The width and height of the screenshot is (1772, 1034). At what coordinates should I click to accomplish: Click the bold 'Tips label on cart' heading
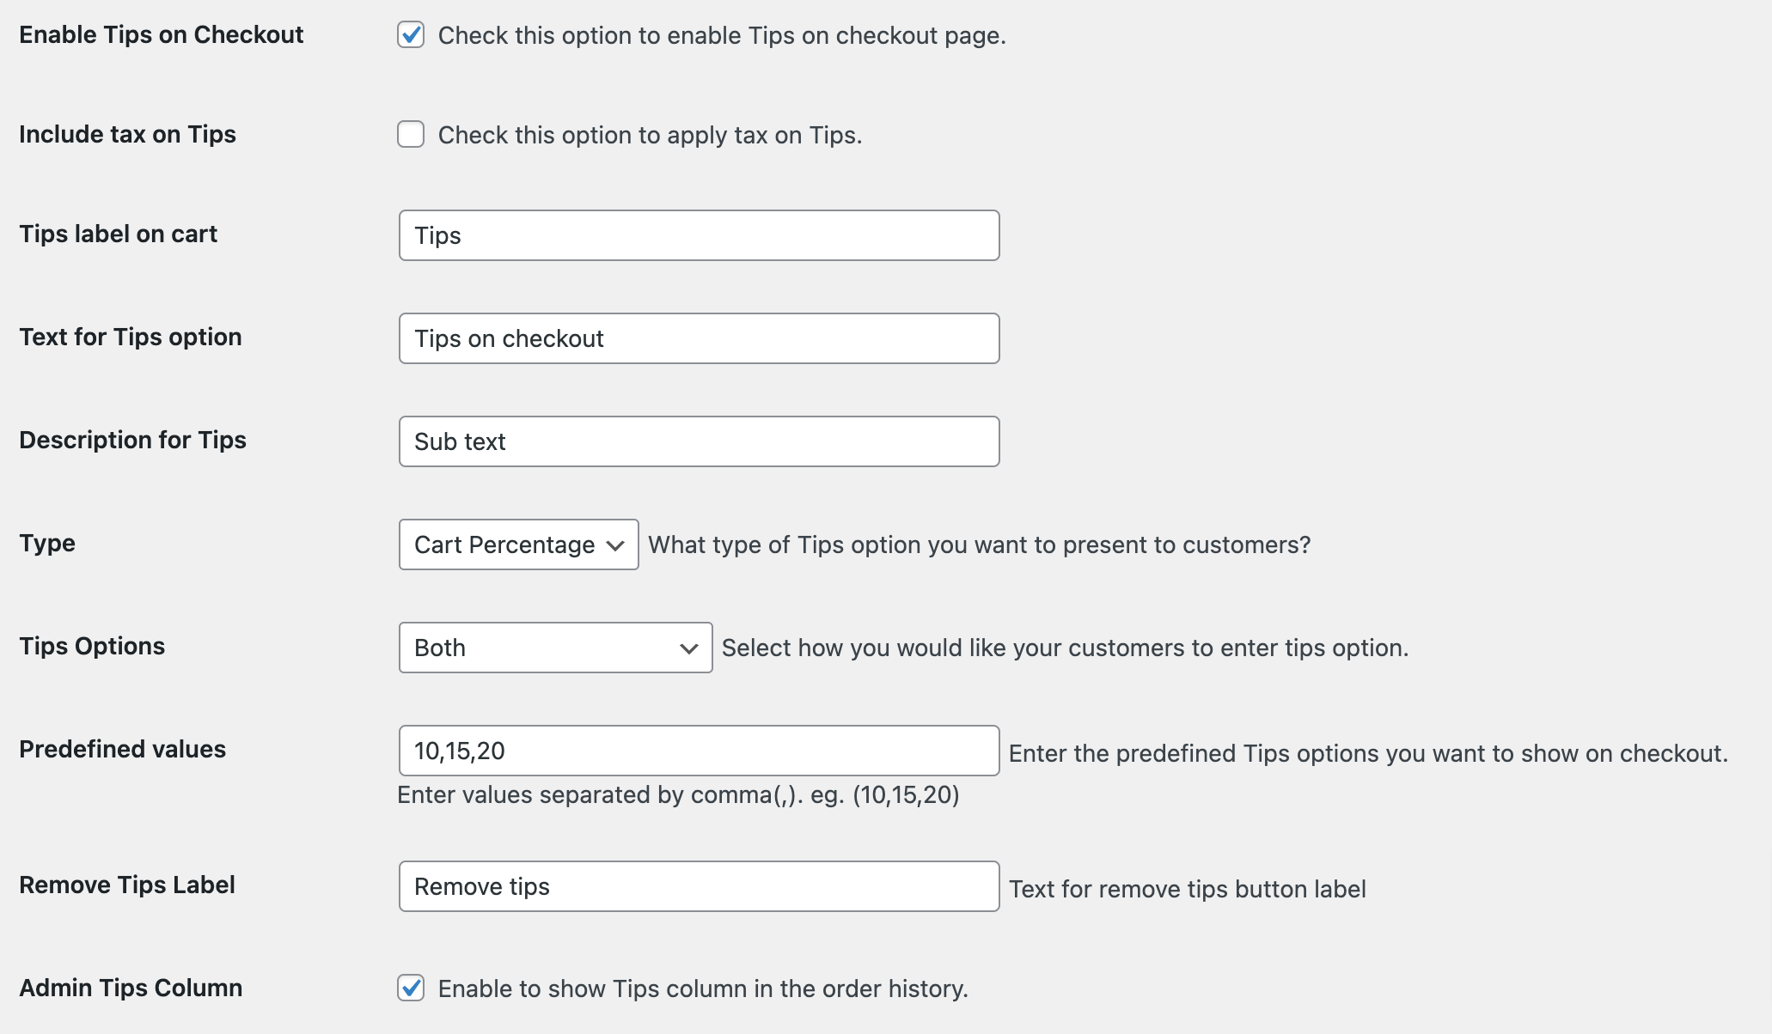click(x=119, y=234)
